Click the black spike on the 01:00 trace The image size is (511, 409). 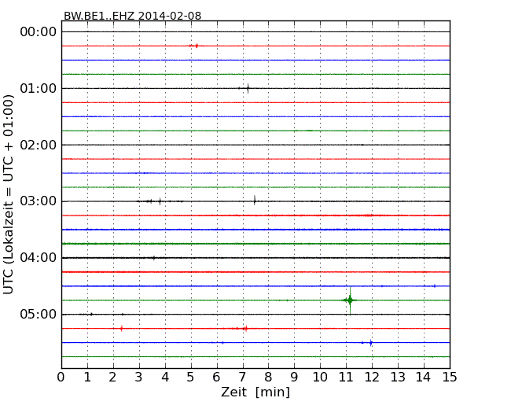(248, 88)
